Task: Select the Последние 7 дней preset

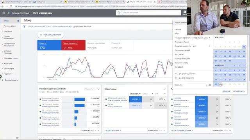Action: pyautogui.click(x=182, y=42)
